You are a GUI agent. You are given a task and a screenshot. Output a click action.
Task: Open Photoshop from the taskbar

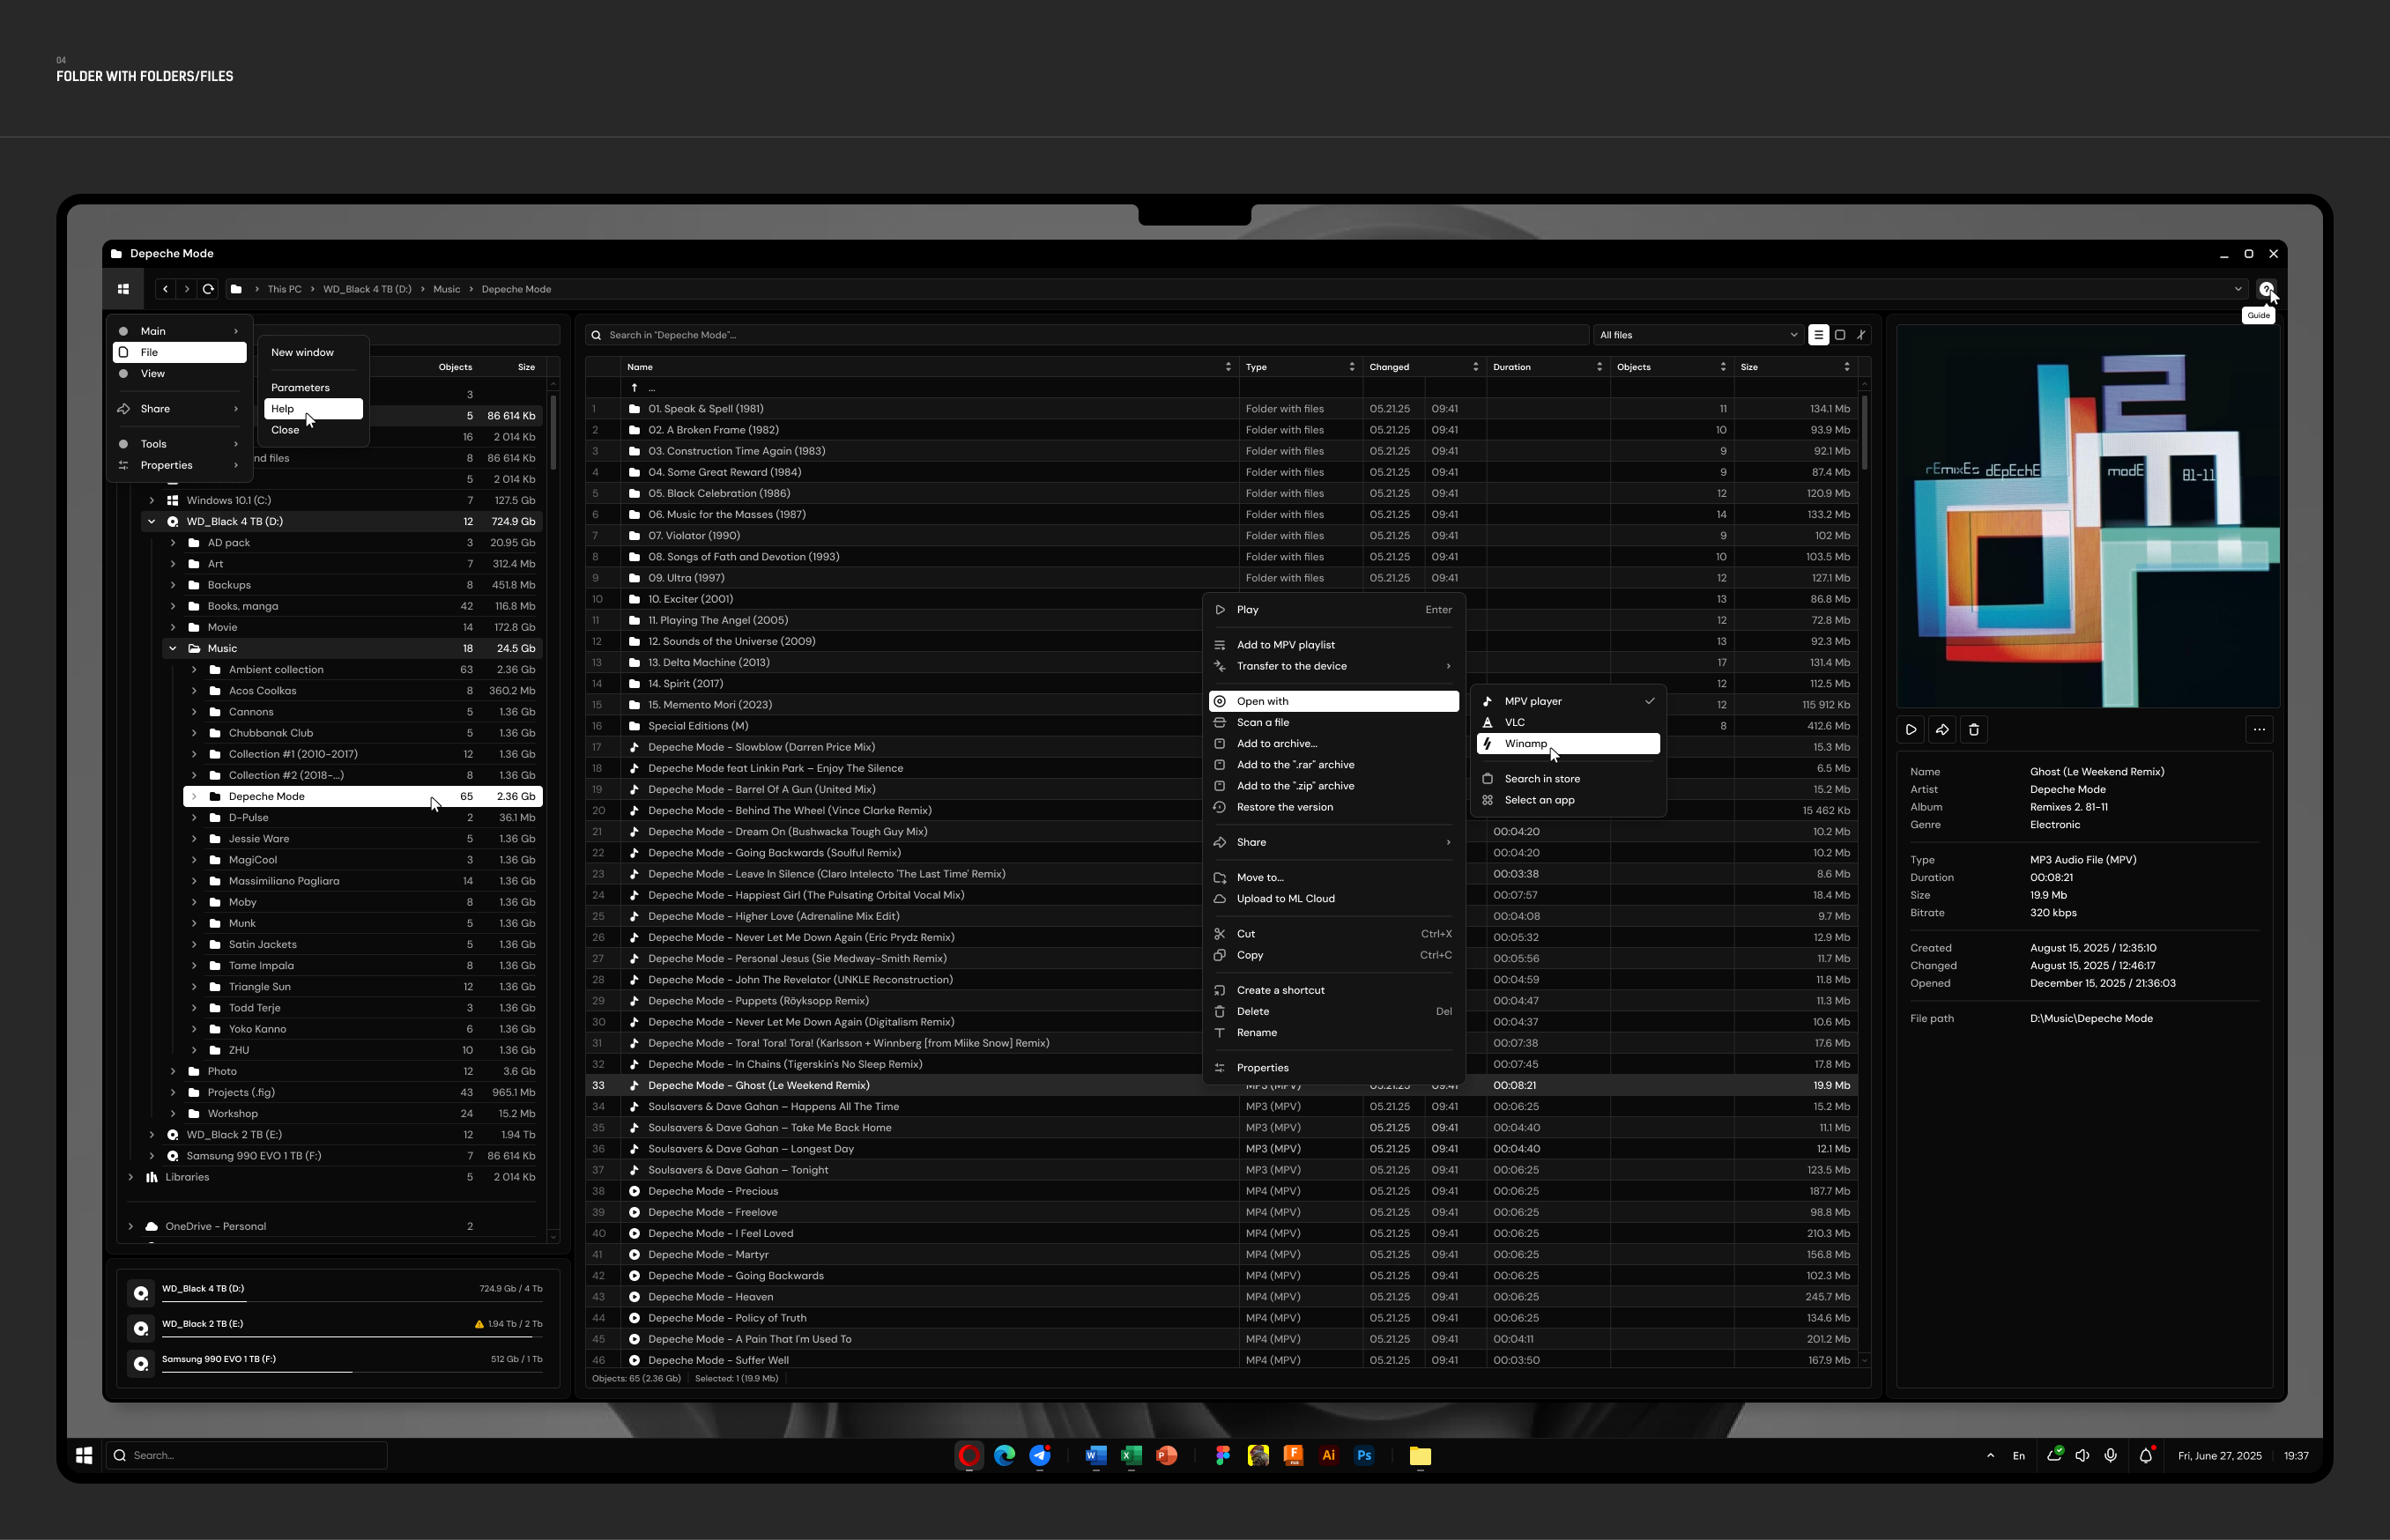(x=1364, y=1456)
